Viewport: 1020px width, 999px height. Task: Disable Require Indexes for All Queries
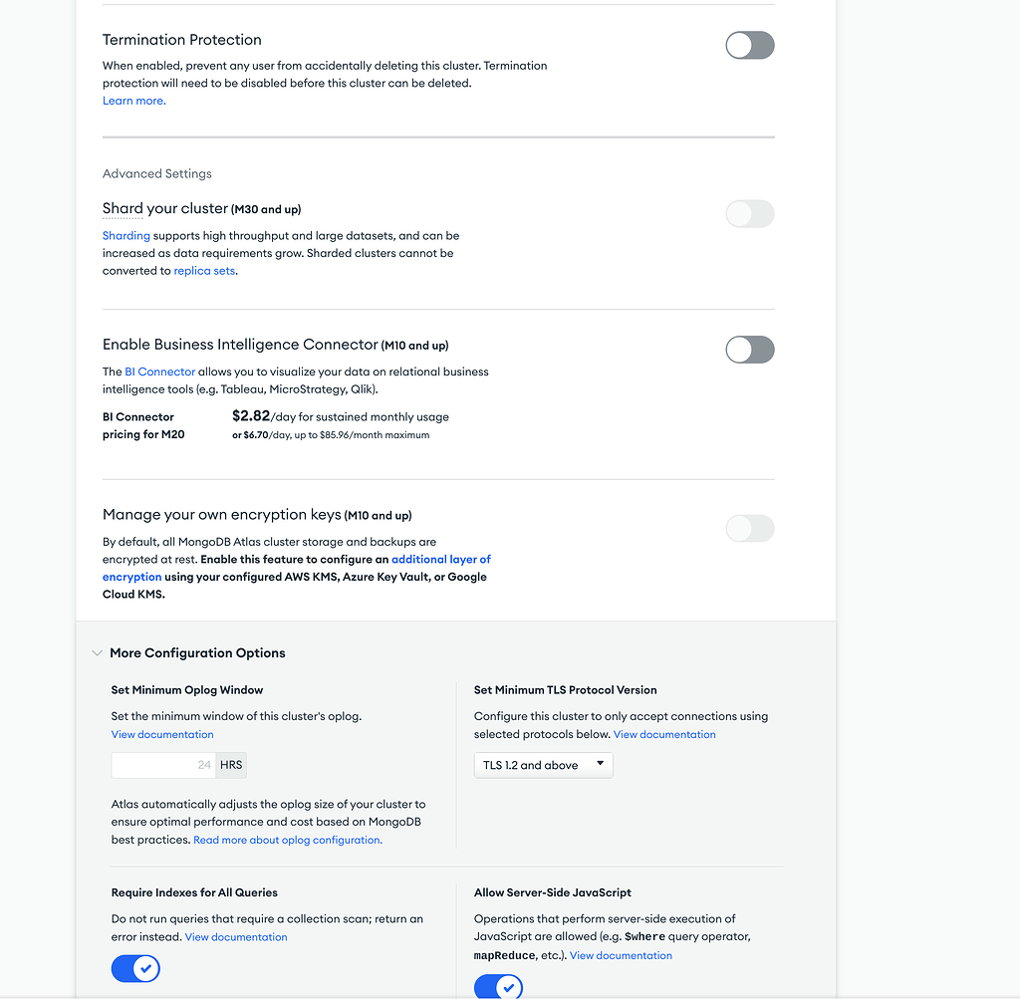click(135, 967)
